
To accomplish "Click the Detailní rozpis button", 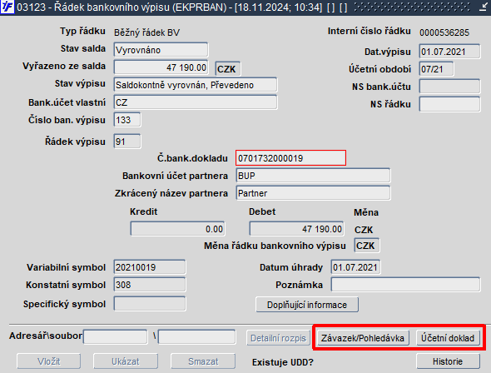I will click(278, 338).
